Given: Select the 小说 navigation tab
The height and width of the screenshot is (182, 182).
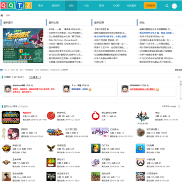Looking at the screenshot, I should pos(86,6).
